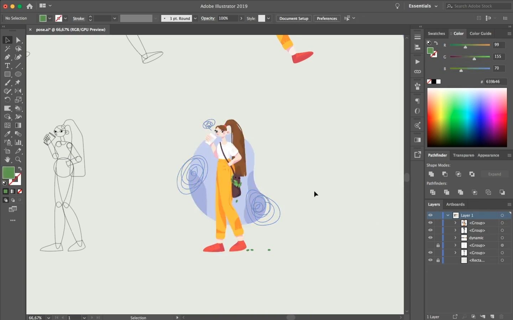Open the Asset Export dock panel icon

pos(418,155)
